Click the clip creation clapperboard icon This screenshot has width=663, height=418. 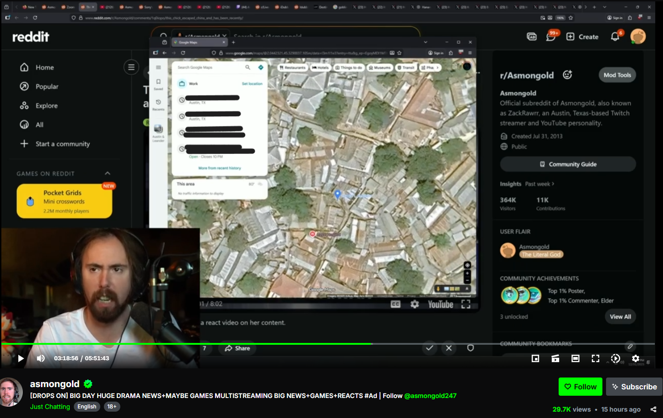555,358
